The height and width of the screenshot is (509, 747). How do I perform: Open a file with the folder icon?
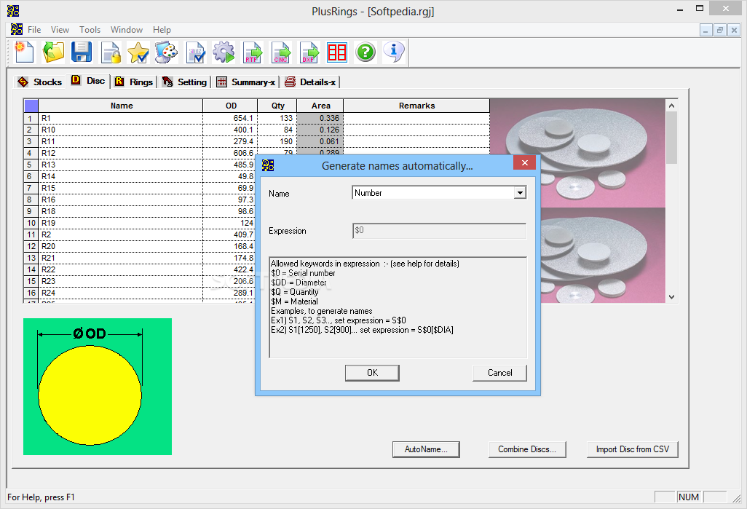[53, 52]
